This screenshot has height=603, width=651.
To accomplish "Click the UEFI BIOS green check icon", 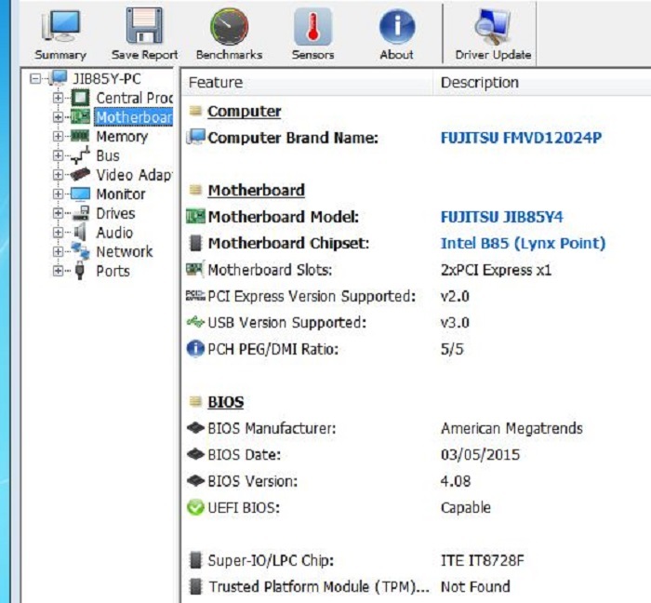I will click(x=195, y=507).
